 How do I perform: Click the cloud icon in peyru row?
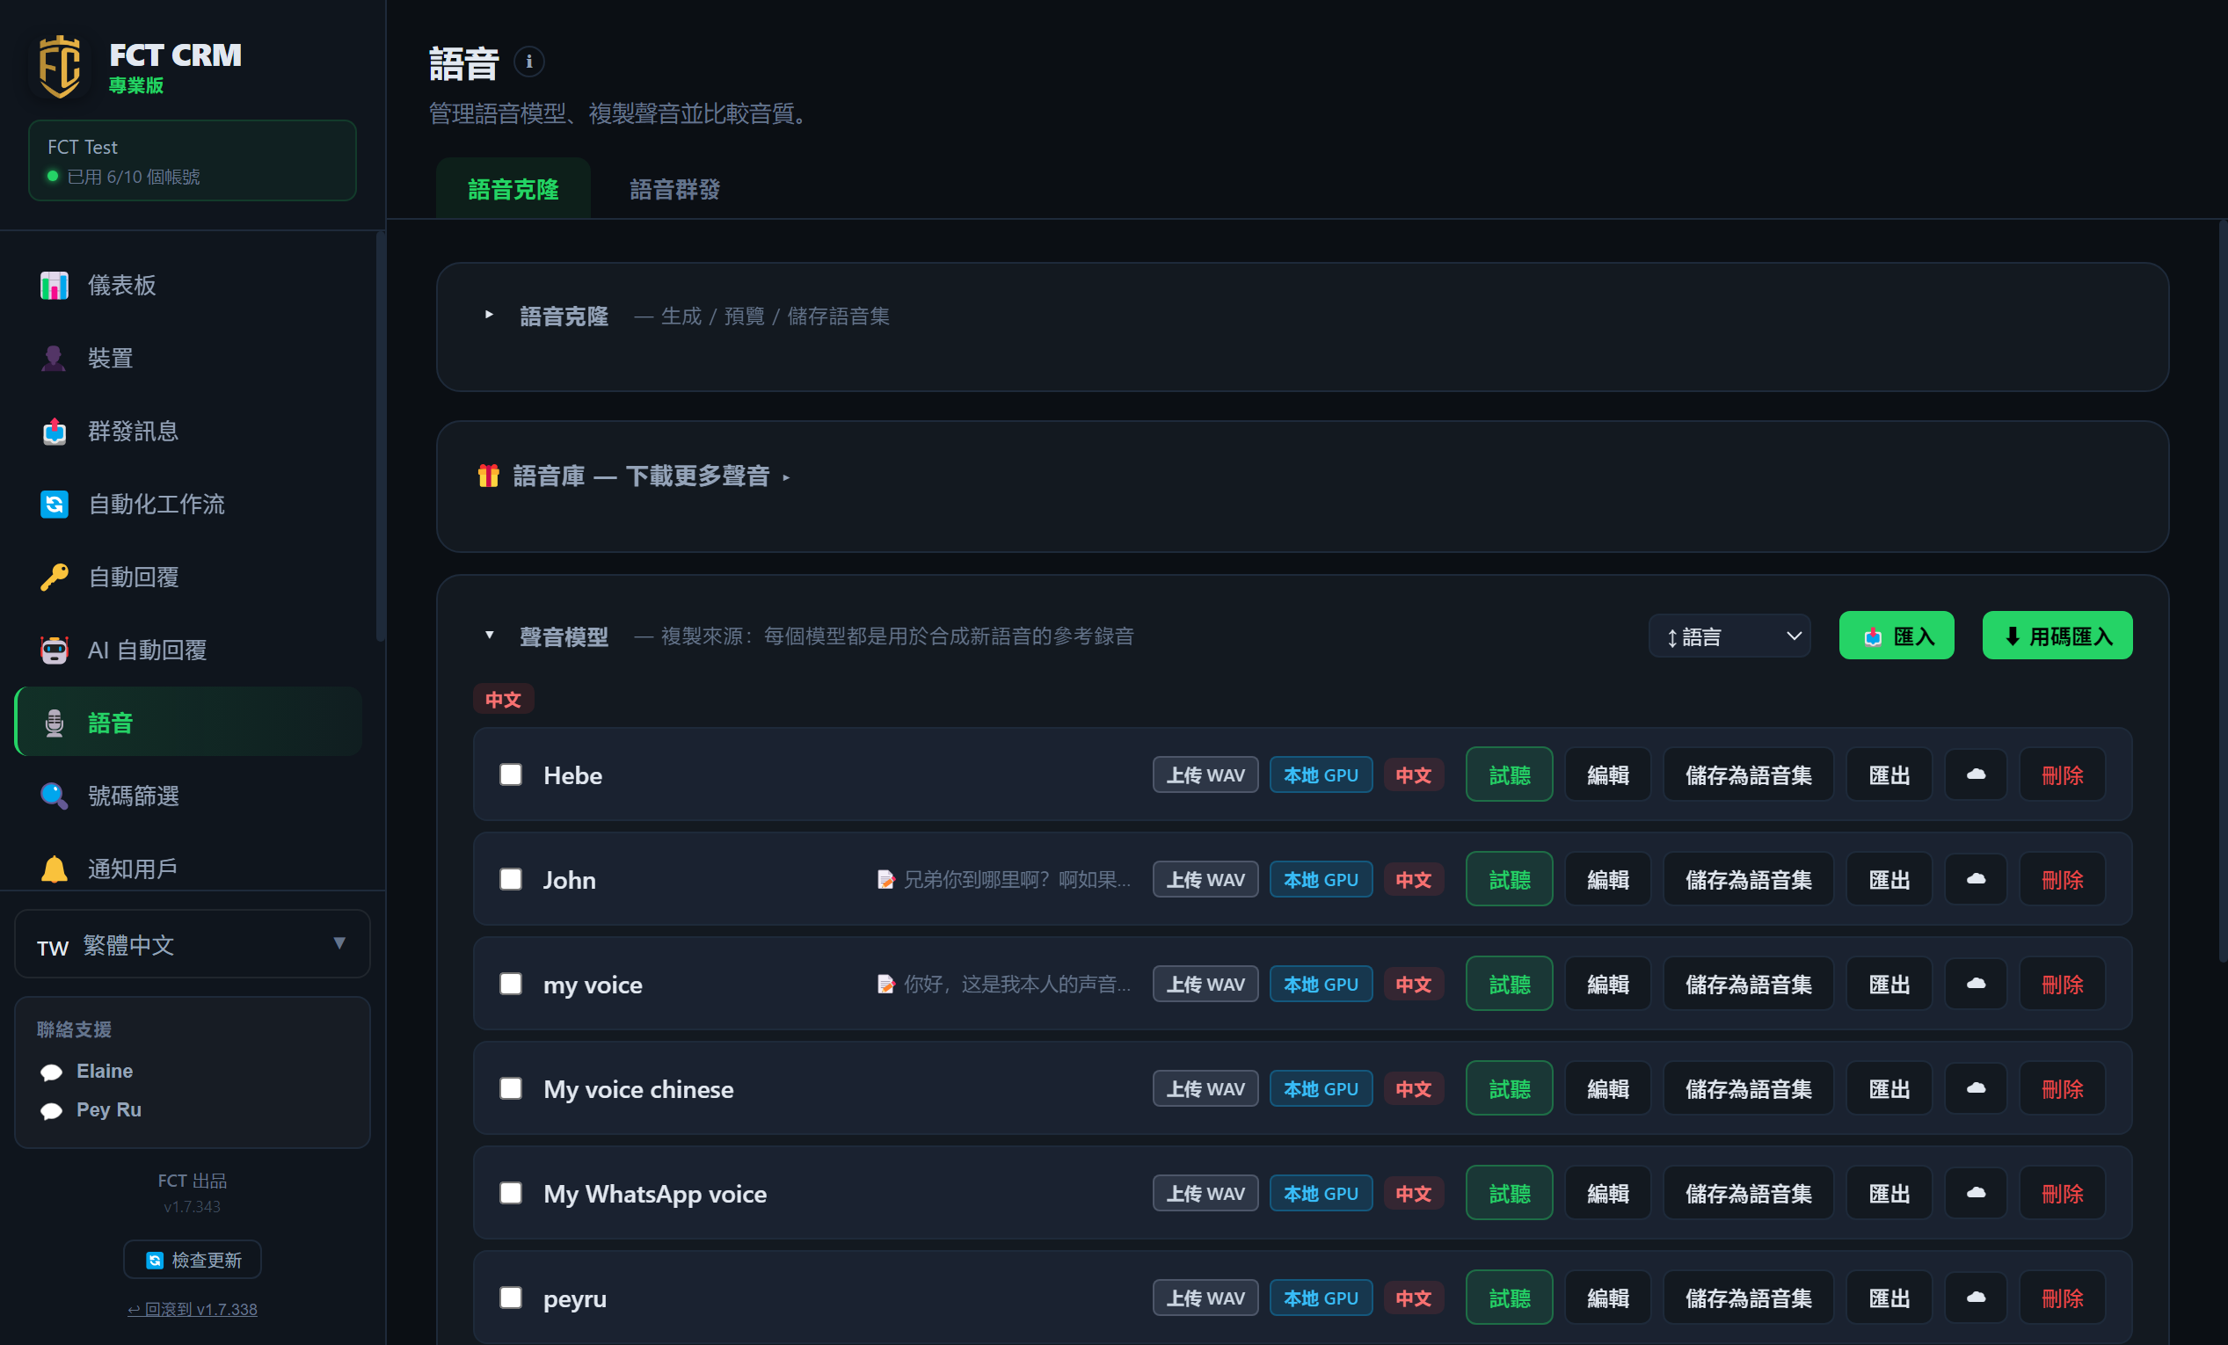click(x=1976, y=1299)
